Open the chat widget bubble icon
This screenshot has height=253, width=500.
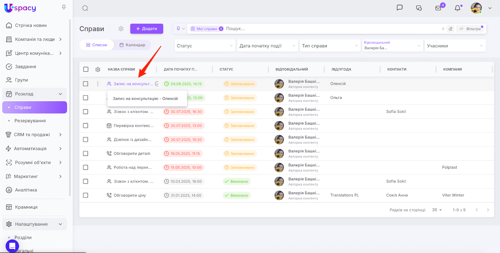pyautogui.click(x=12, y=246)
